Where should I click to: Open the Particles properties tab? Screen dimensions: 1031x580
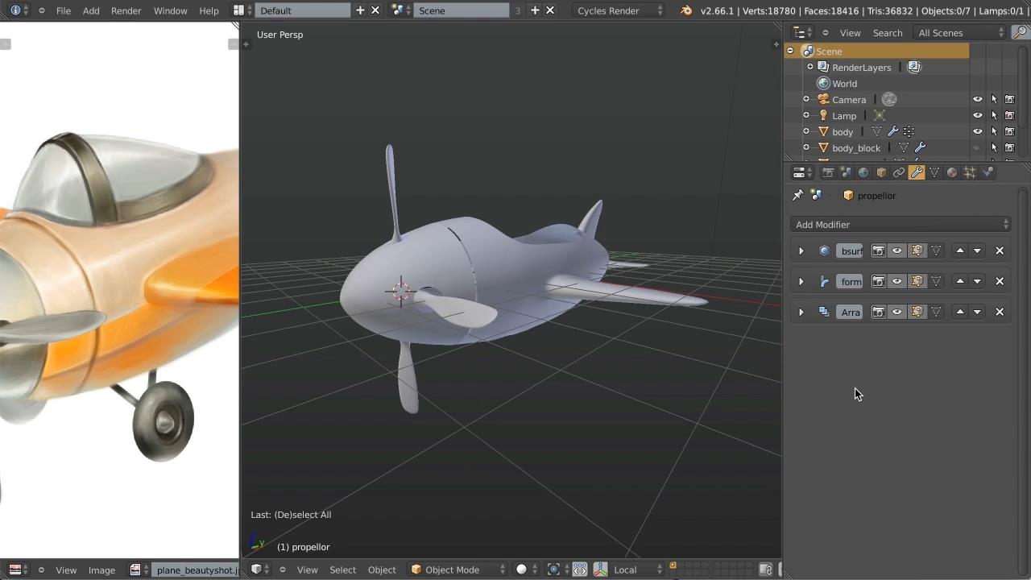(x=970, y=172)
